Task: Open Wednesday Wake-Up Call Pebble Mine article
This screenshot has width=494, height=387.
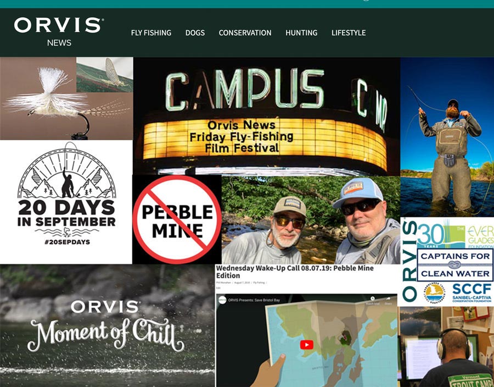Action: click(295, 272)
